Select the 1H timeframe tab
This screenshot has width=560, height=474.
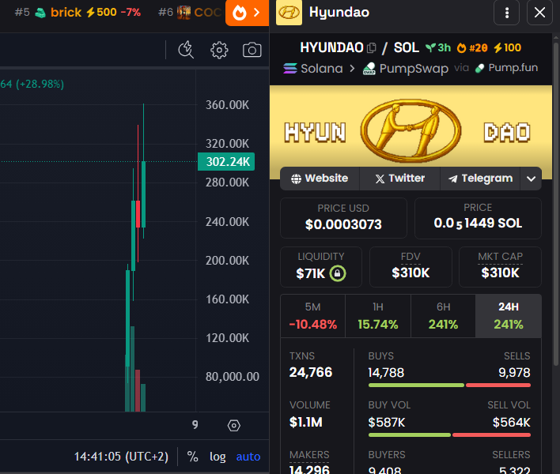378,316
